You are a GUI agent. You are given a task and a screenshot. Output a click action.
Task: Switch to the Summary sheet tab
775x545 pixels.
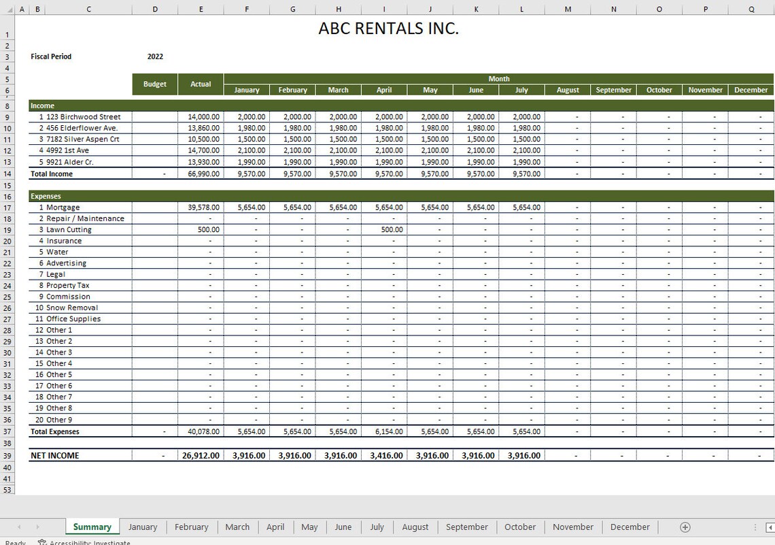tap(91, 527)
